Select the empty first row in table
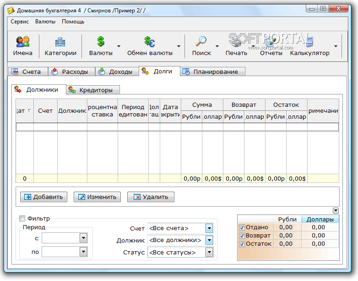 tap(178, 127)
